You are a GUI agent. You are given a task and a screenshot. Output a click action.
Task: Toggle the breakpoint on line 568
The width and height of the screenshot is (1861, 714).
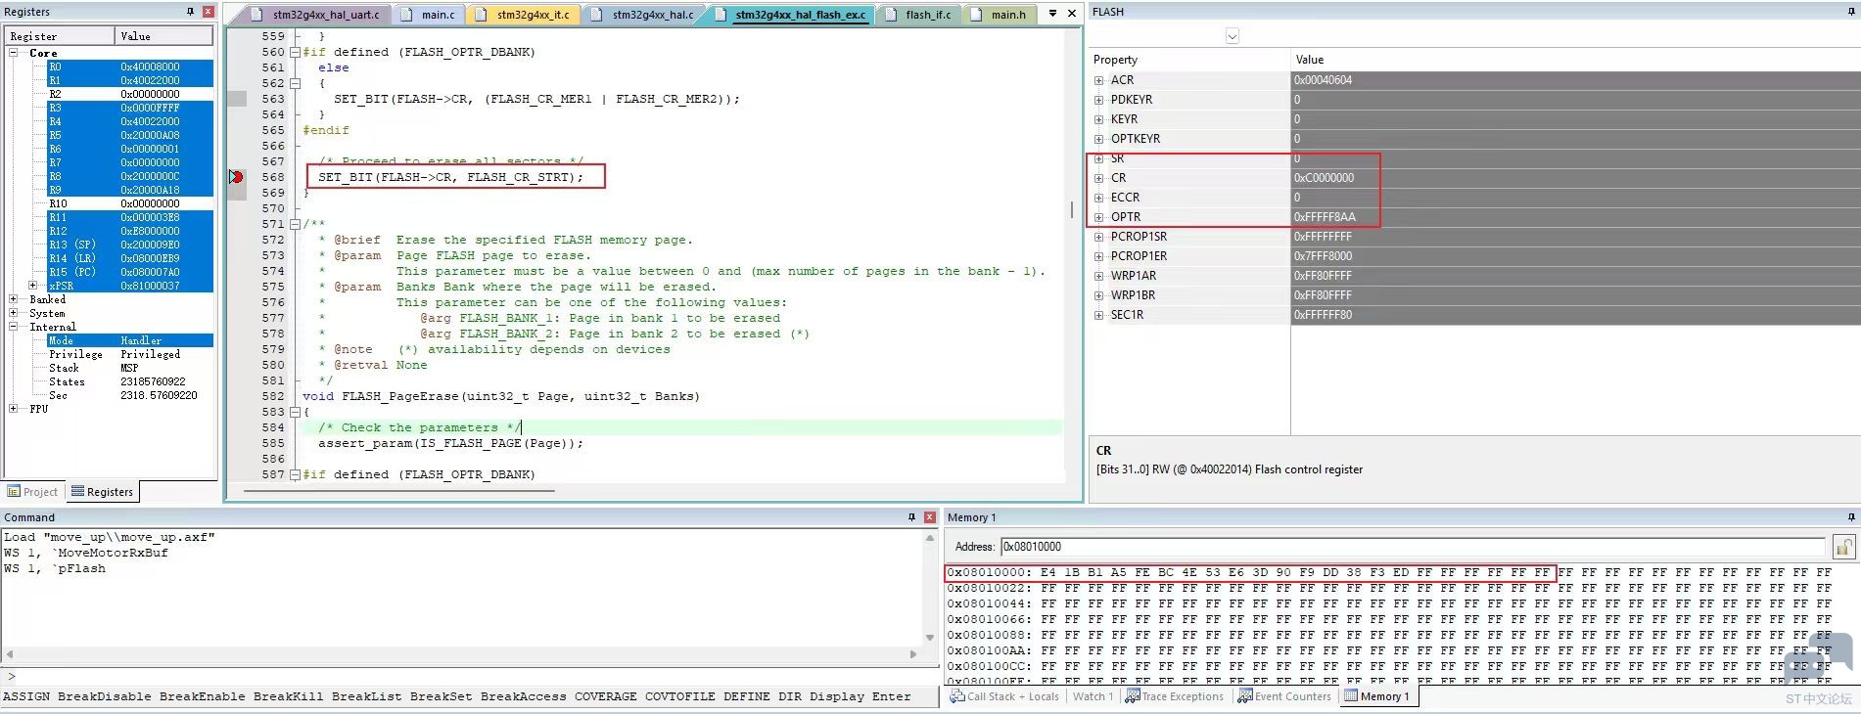[x=236, y=177]
